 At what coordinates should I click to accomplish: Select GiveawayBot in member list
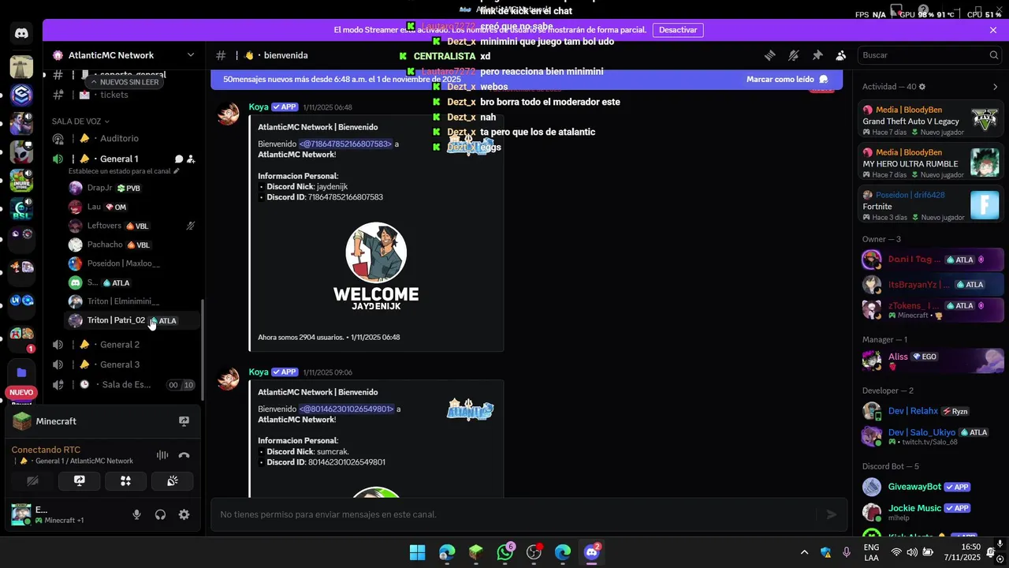[931, 487]
